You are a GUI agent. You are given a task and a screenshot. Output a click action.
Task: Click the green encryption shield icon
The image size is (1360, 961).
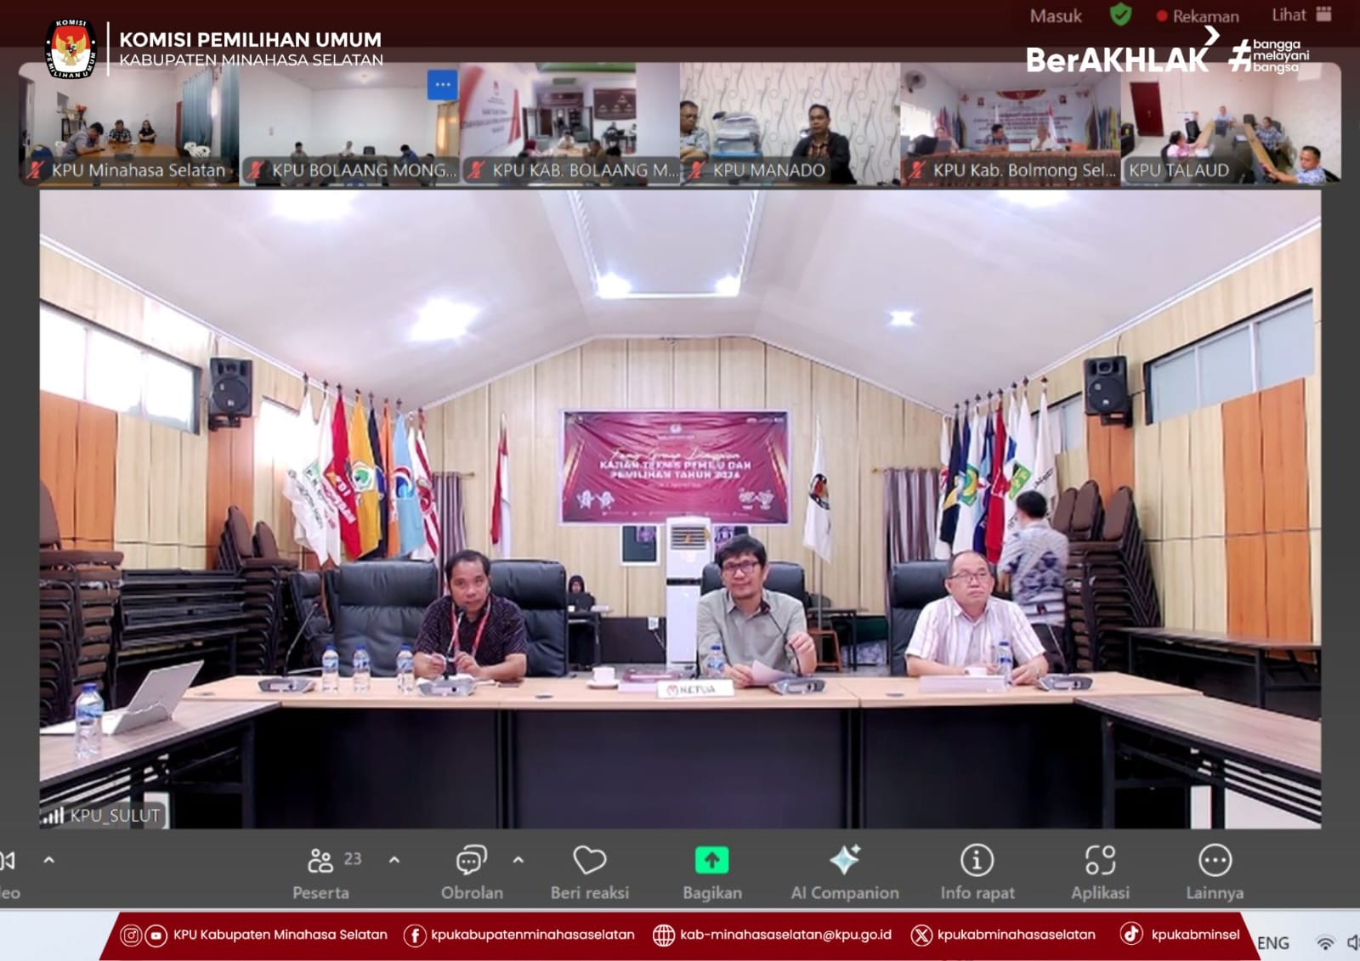click(x=1120, y=14)
